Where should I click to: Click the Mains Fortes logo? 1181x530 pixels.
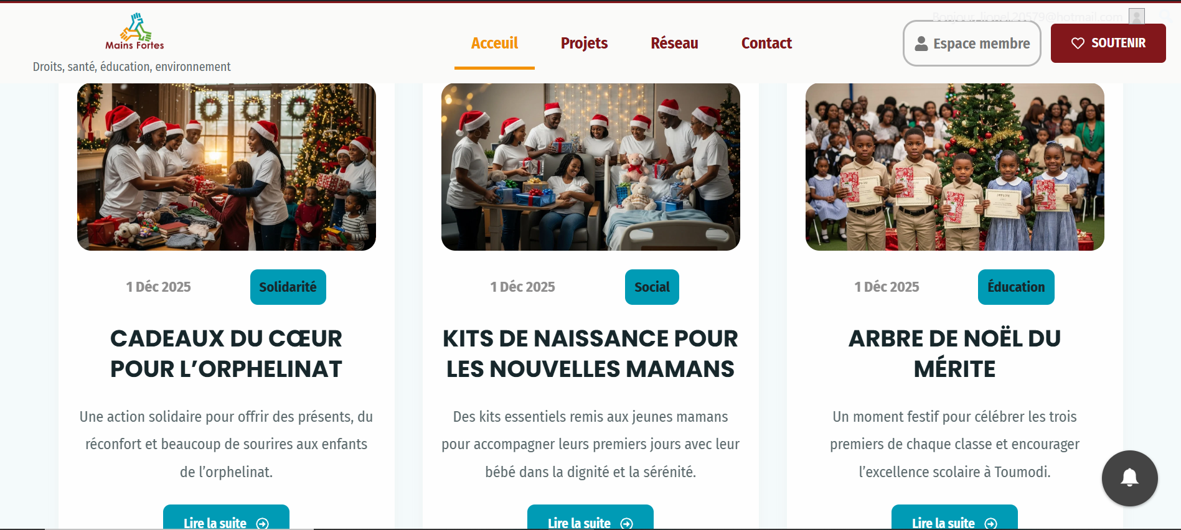click(134, 31)
